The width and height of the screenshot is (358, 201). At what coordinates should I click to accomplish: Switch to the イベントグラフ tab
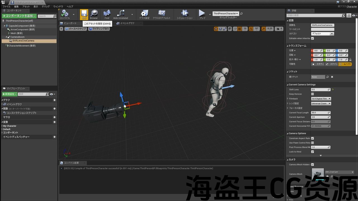(x=127, y=23)
